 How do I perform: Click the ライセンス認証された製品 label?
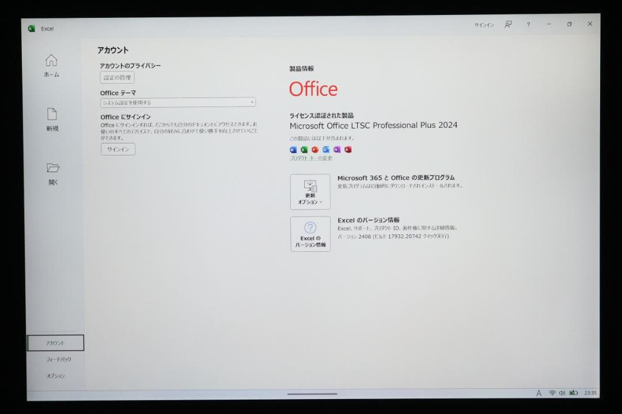click(x=321, y=115)
